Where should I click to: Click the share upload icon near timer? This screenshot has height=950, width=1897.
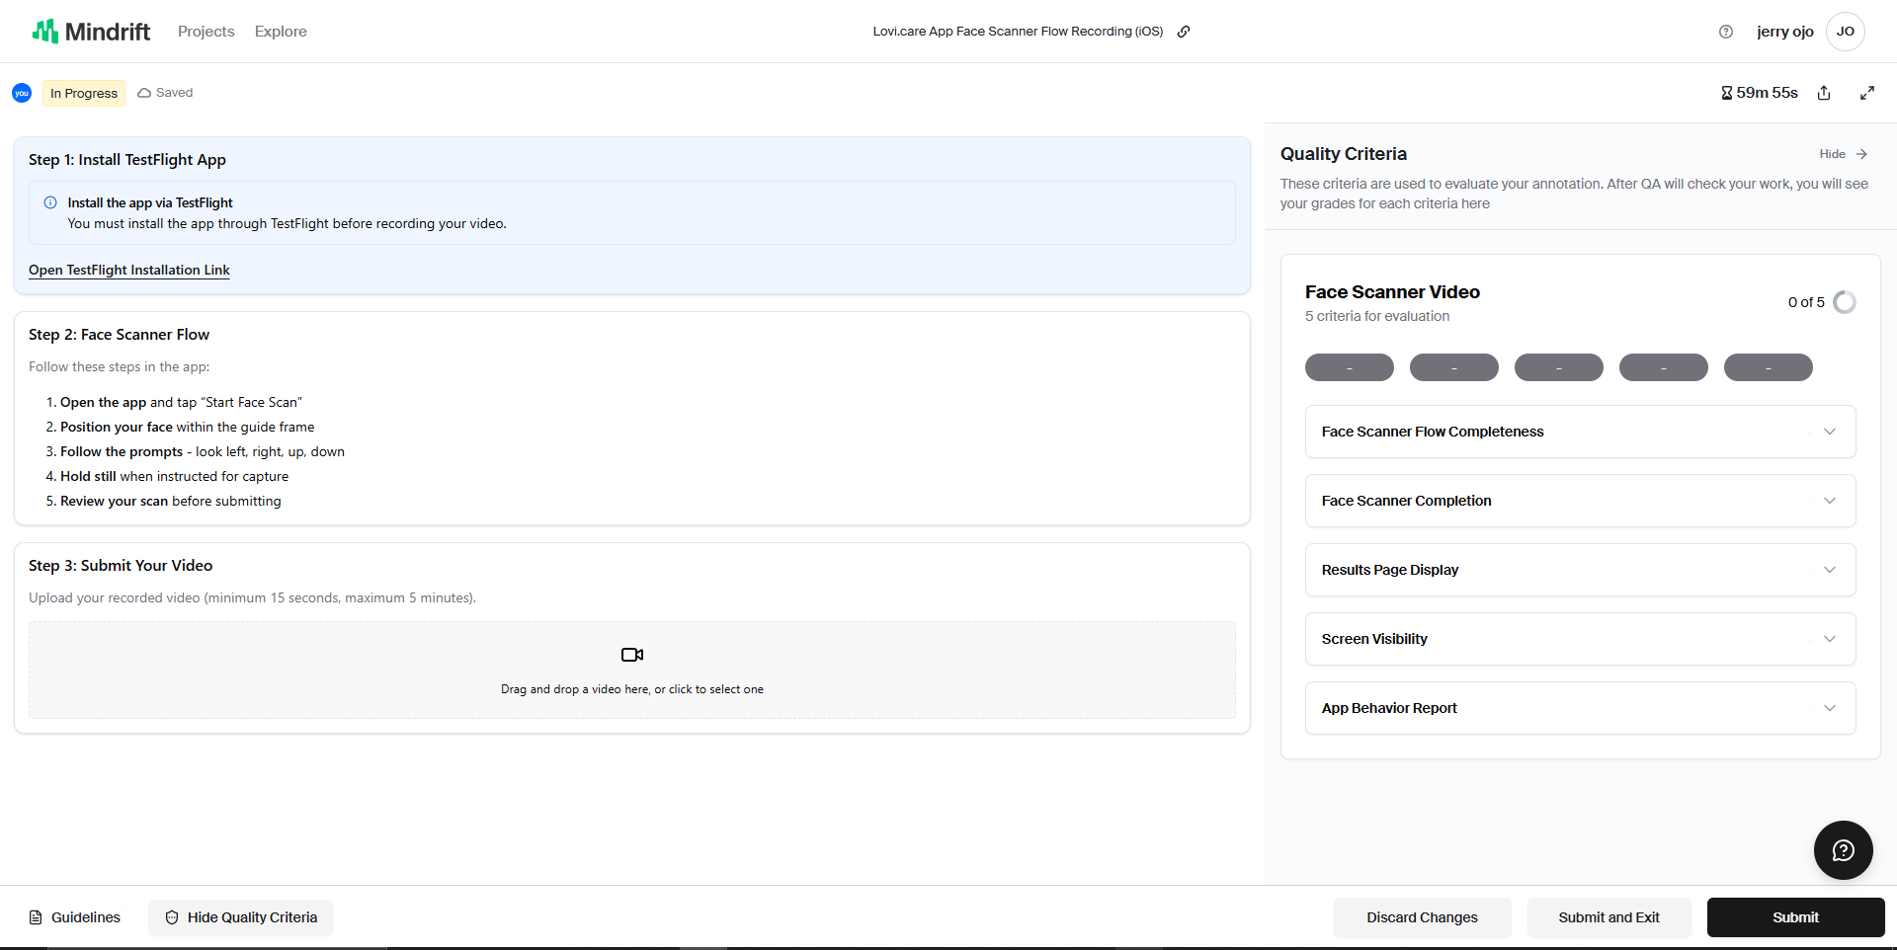click(x=1824, y=93)
